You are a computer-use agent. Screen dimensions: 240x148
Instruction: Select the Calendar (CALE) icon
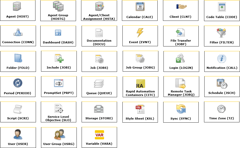pos(140,7)
